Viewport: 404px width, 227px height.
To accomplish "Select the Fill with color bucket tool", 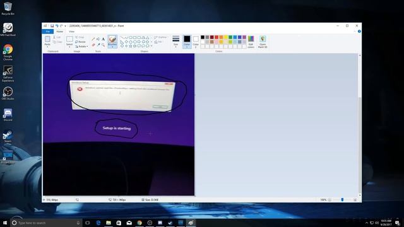I will pyautogui.click(x=98, y=39).
